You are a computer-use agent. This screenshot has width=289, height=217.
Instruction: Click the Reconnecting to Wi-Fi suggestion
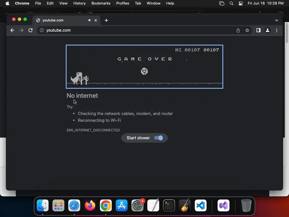click(99, 120)
